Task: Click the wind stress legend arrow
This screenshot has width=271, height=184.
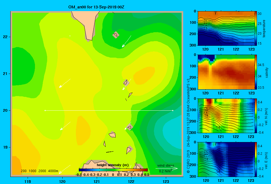Action: click(x=166, y=168)
